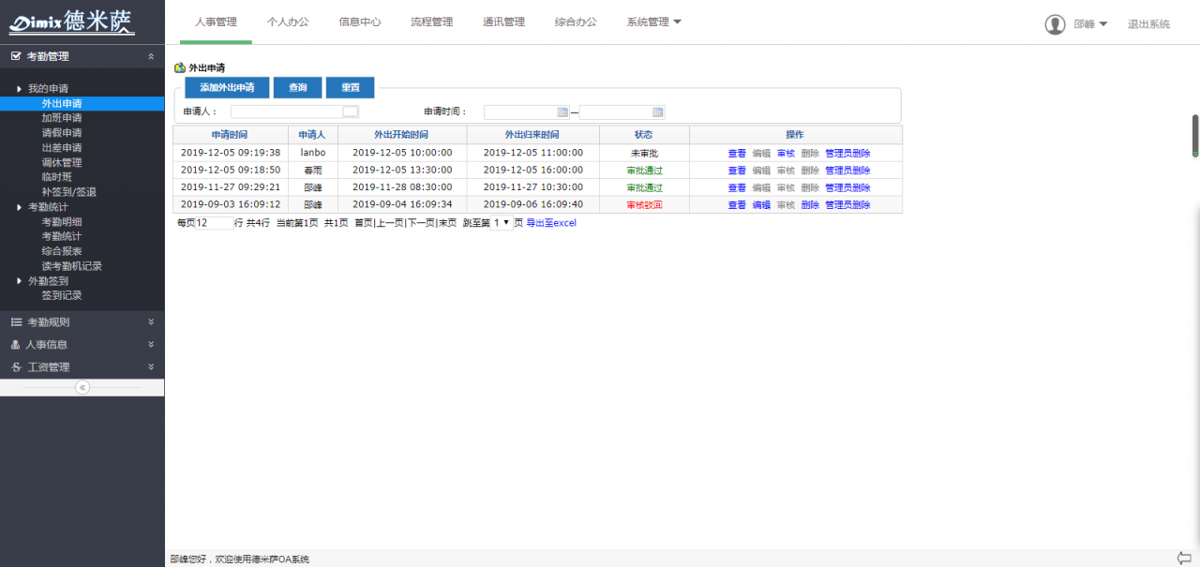Click the 申请时间 column header
Screen dimensions: 1200x567
(230, 135)
